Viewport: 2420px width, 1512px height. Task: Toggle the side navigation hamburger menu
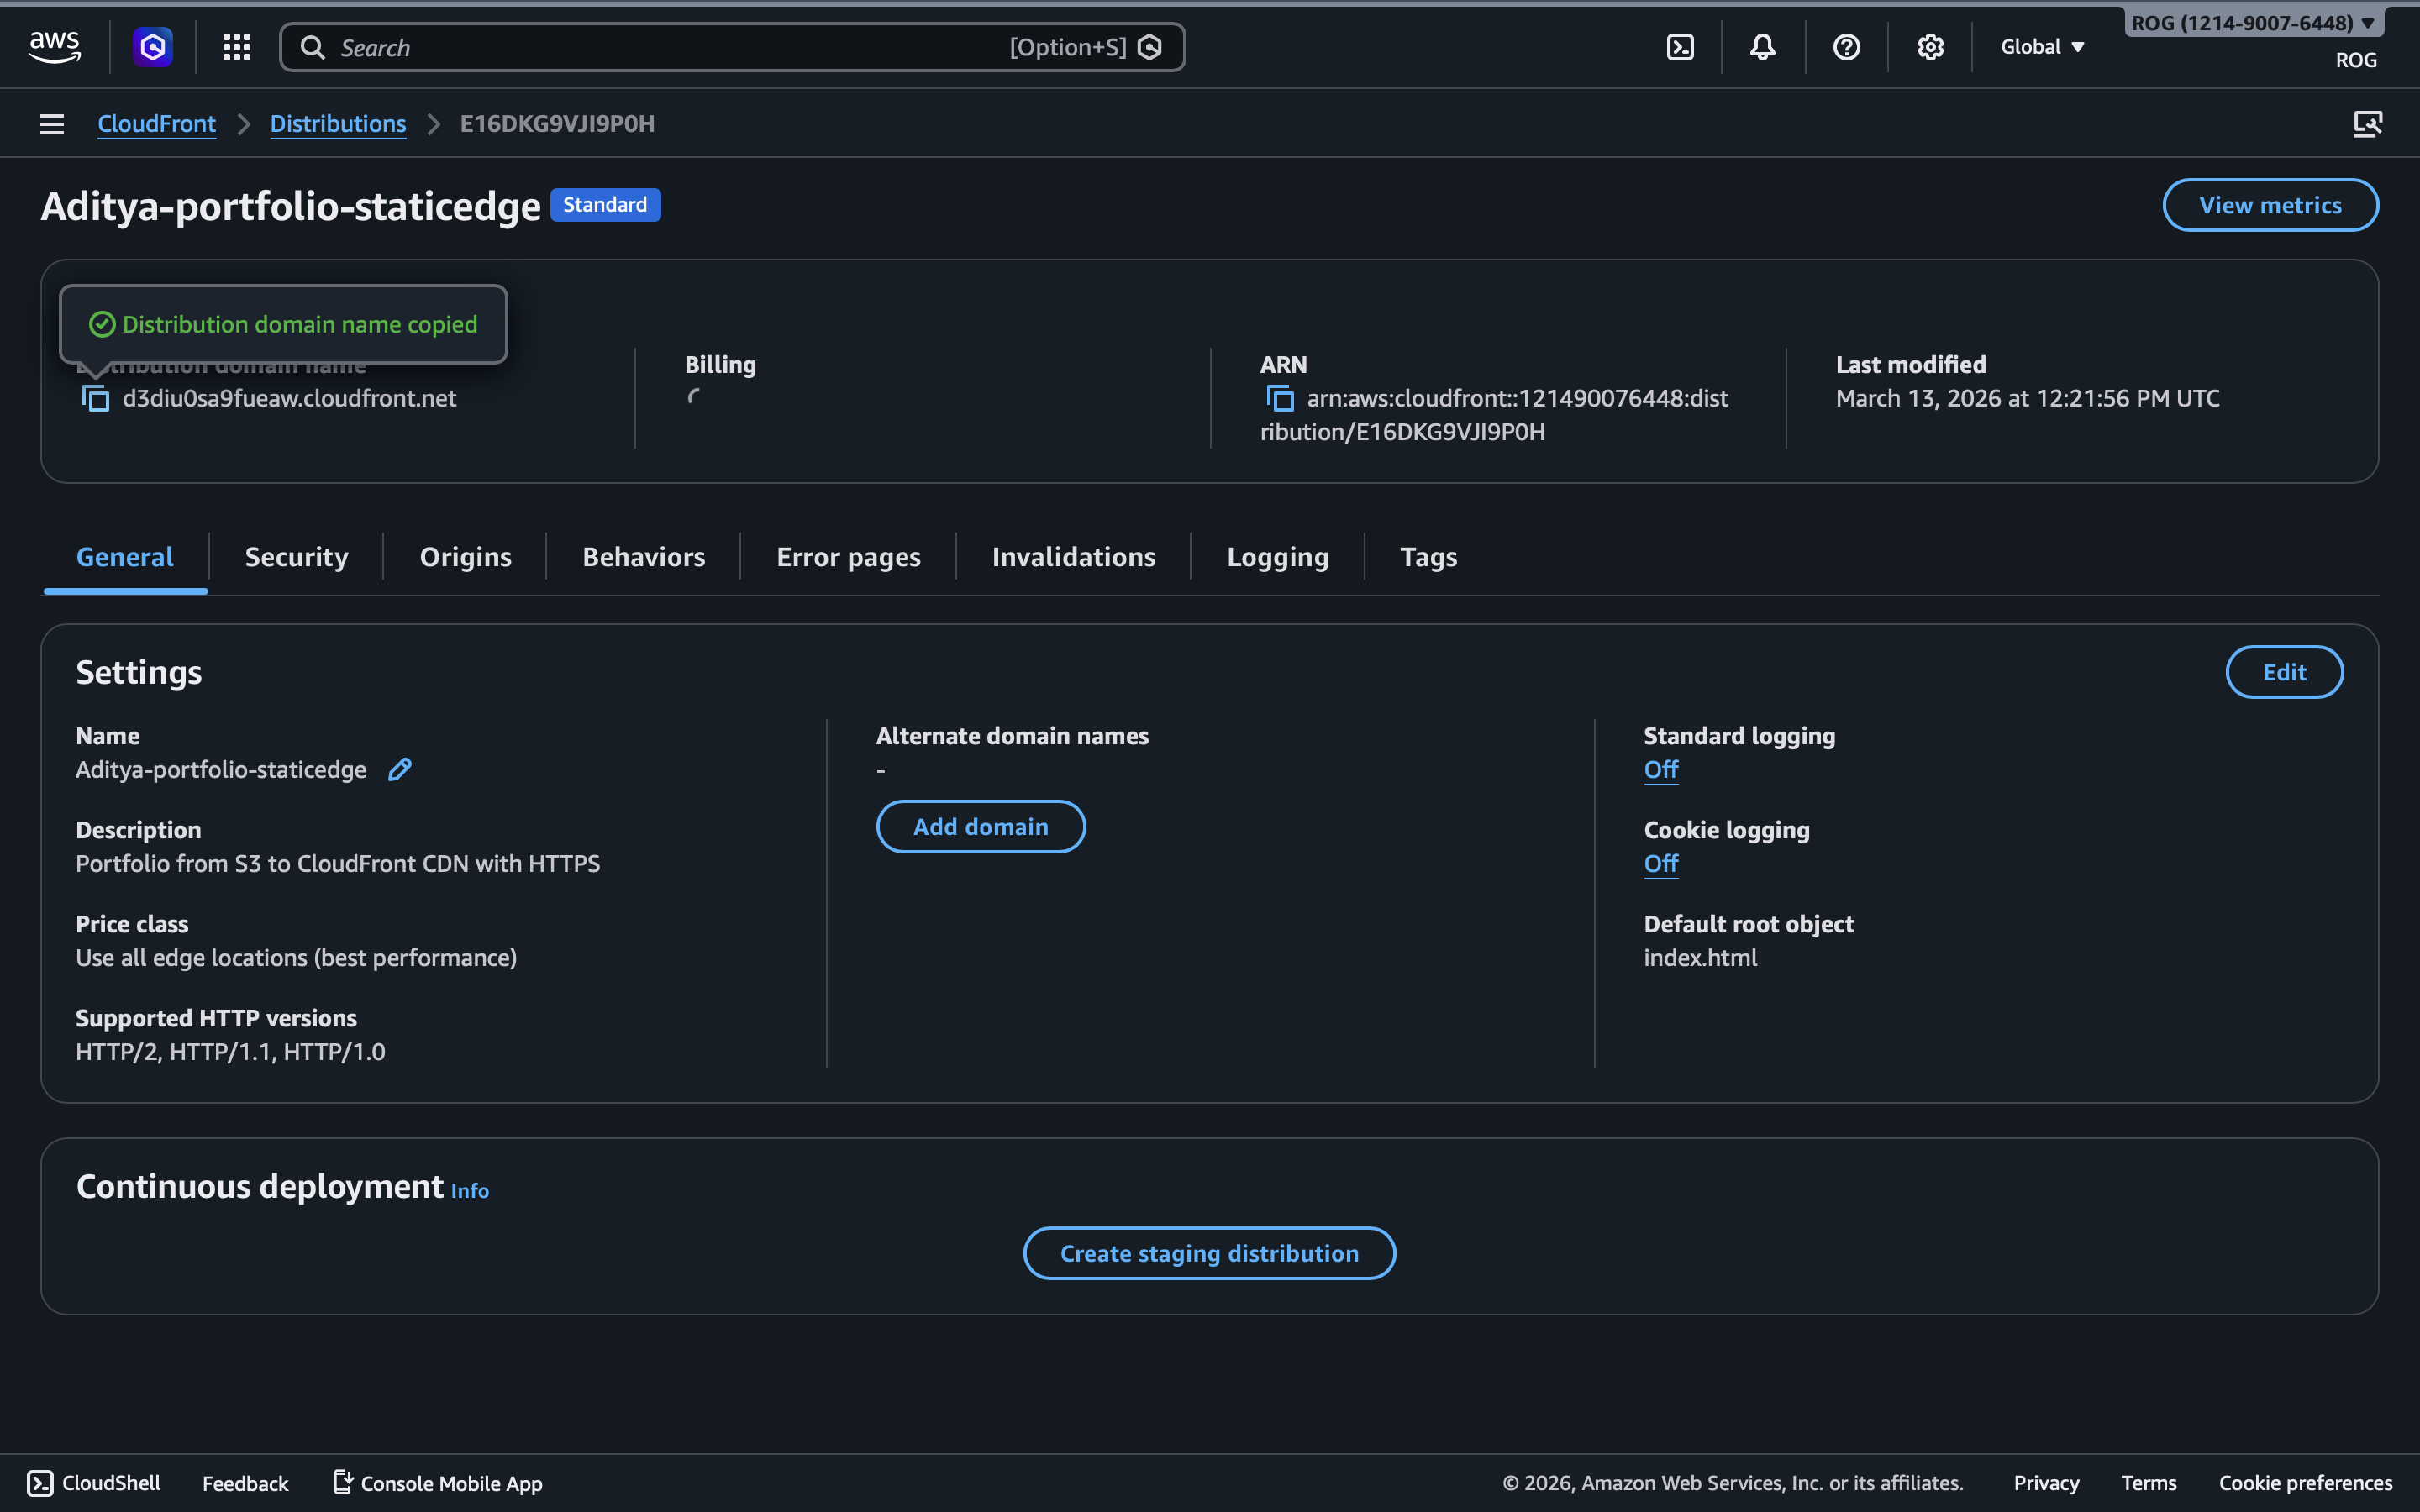[52, 124]
